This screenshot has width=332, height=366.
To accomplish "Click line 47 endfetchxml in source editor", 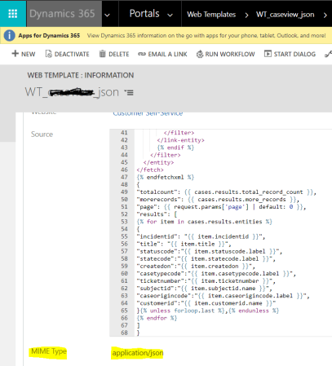I will click(x=166, y=177).
